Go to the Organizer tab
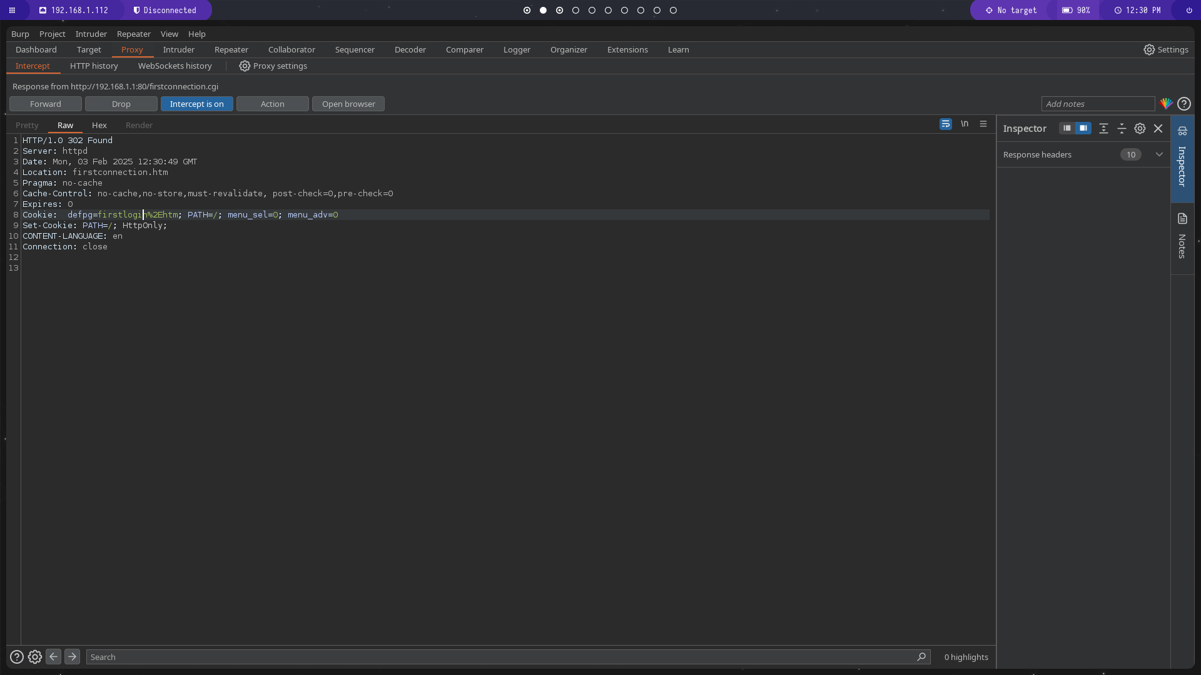 click(569, 49)
